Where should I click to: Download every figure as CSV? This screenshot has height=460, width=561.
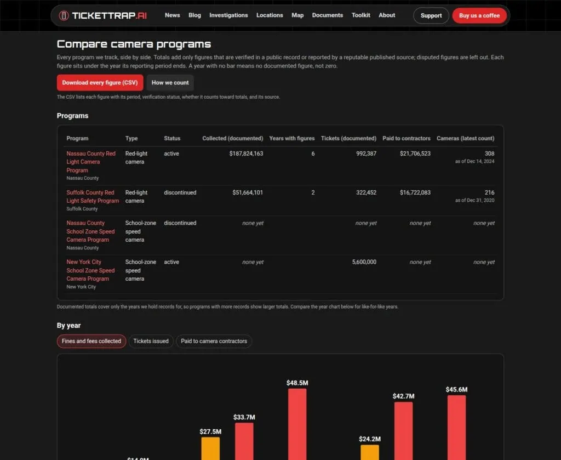[100, 83]
